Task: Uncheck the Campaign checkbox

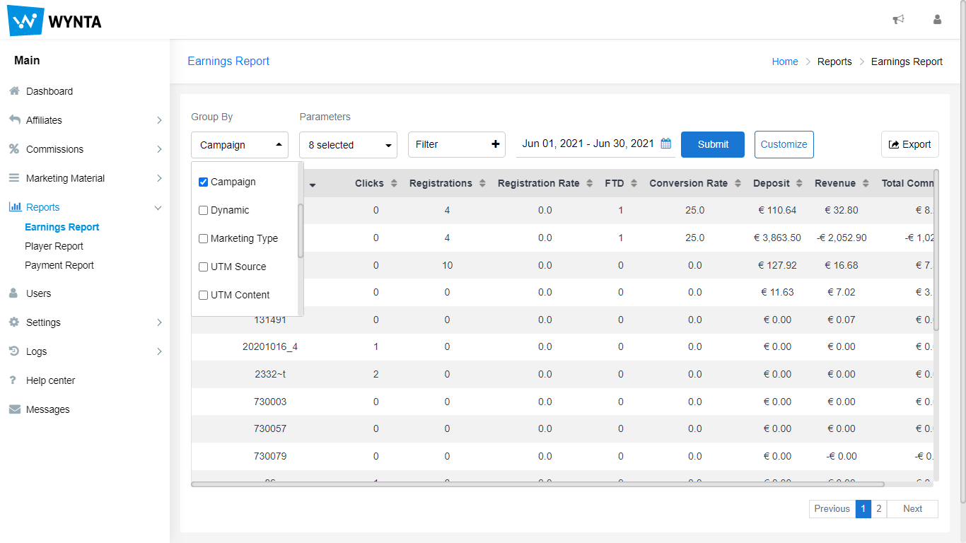Action: tap(204, 182)
